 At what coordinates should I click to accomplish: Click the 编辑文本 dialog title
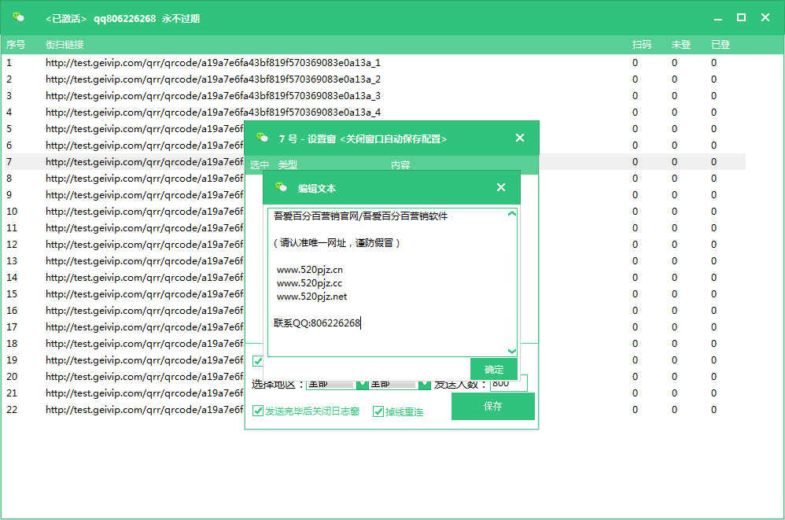pos(317,188)
